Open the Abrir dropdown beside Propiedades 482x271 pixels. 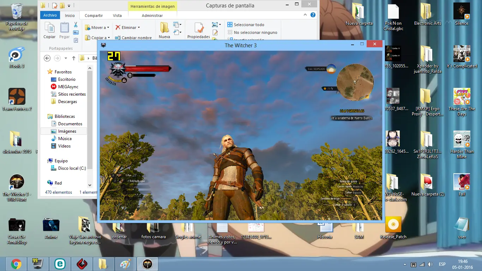(216, 25)
